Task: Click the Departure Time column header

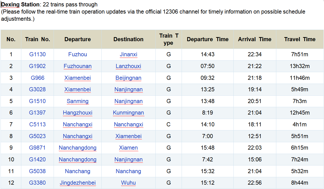Action: coord(208,39)
